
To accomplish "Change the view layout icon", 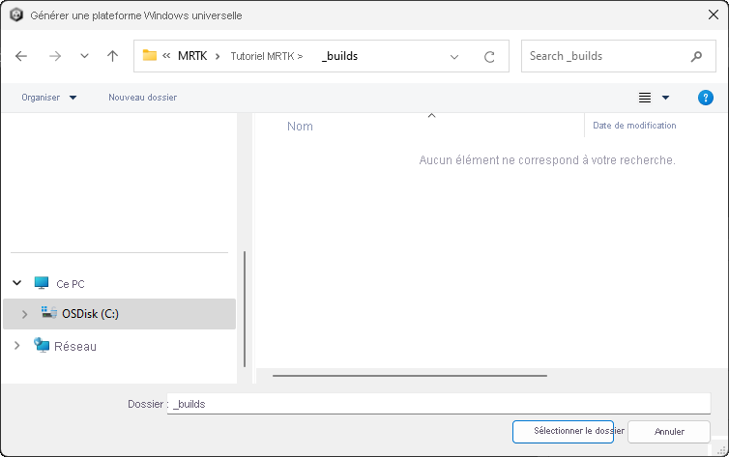I will (x=644, y=98).
